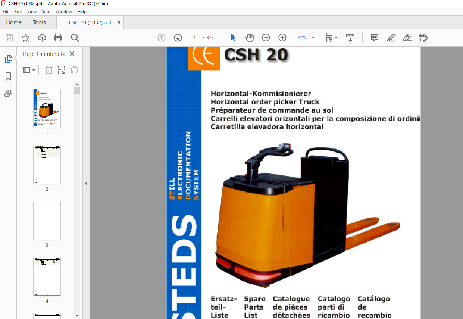Viewport: 463px width, 319px height.
Task: Click 'Horizontal order picker Truck' text
Action: [265, 102]
